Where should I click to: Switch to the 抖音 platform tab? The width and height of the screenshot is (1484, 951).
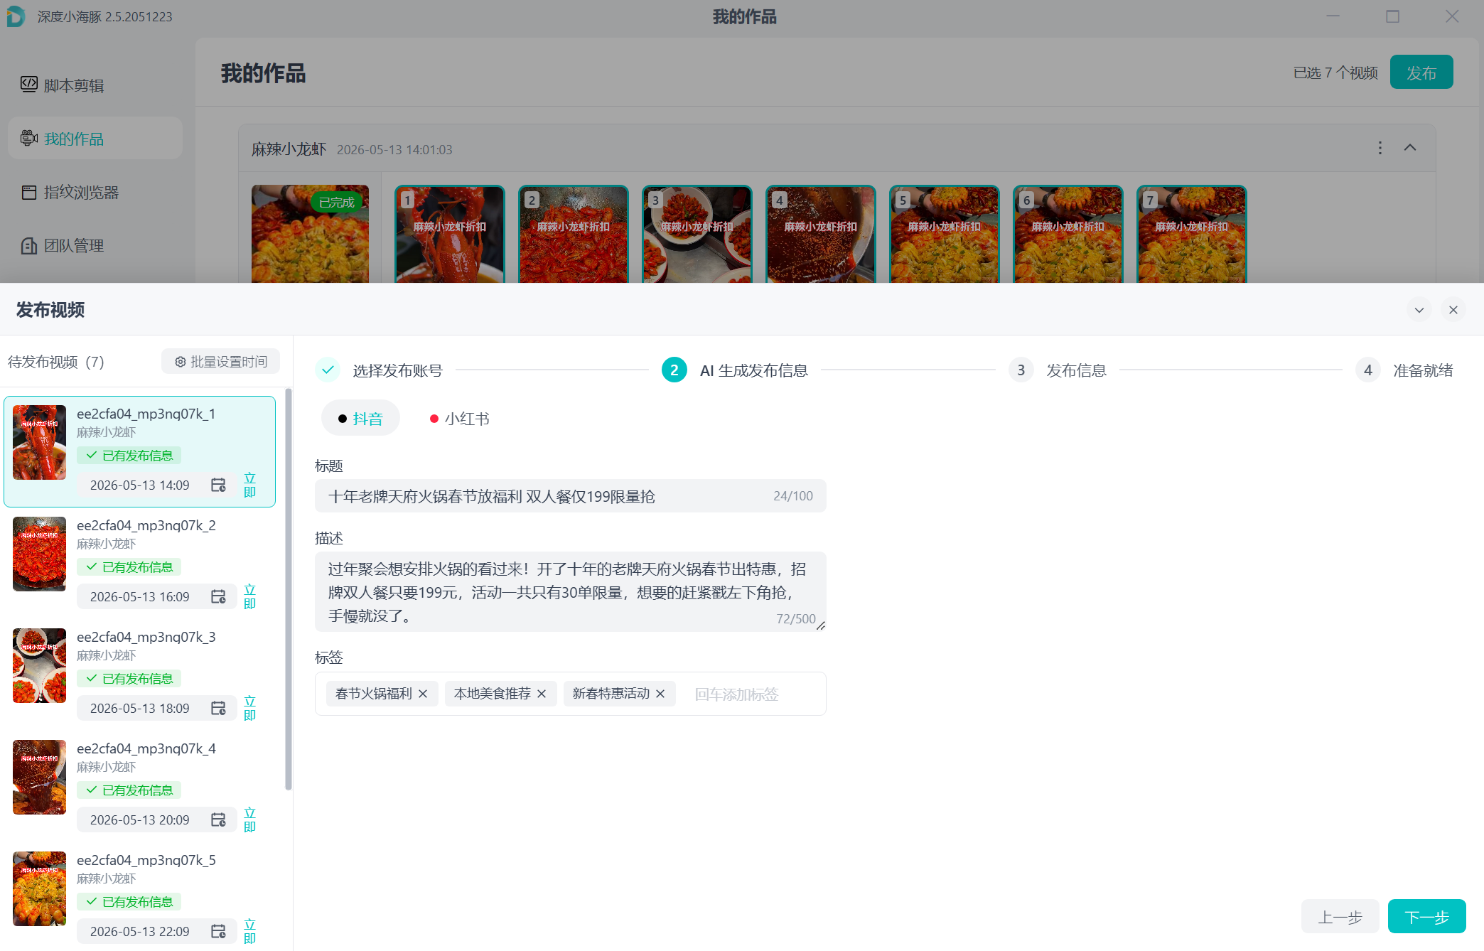pos(360,419)
